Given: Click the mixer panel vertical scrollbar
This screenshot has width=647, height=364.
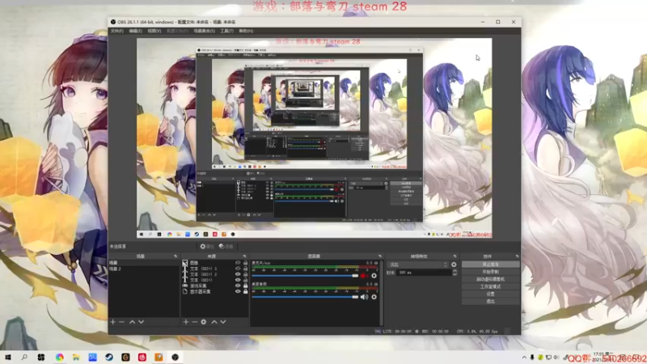Looking at the screenshot, I should [x=381, y=293].
